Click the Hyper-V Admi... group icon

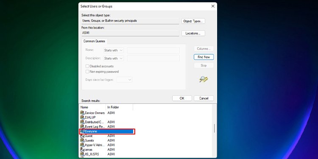tap(82, 145)
